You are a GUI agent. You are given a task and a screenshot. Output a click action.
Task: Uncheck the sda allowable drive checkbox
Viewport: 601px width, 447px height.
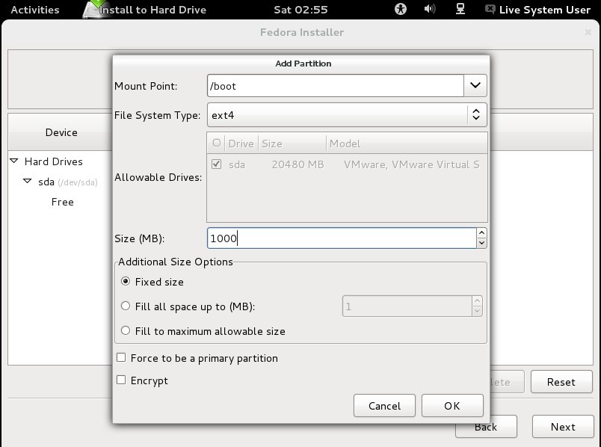coord(218,164)
